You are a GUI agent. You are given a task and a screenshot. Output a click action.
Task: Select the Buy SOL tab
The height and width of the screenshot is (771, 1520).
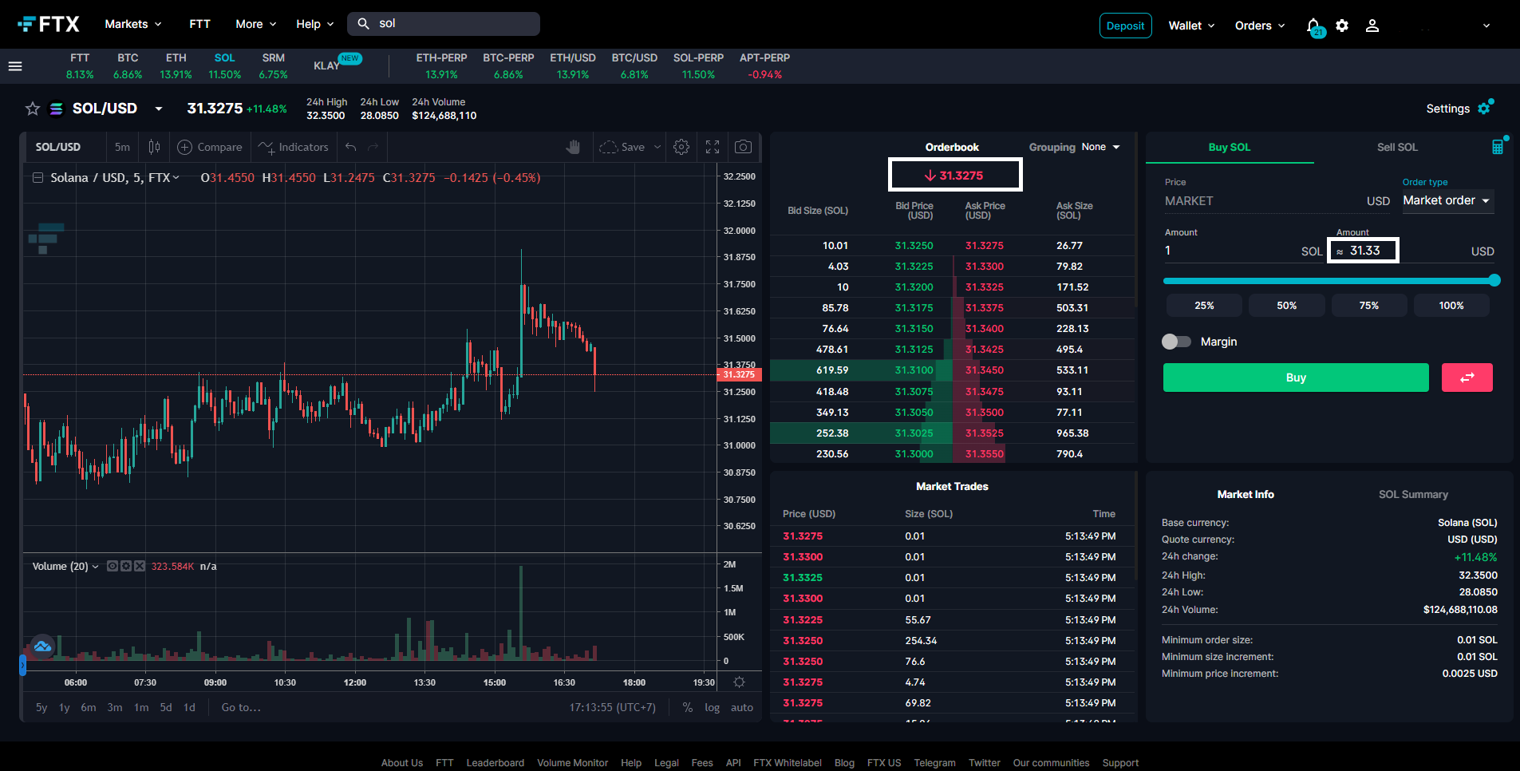pos(1230,147)
